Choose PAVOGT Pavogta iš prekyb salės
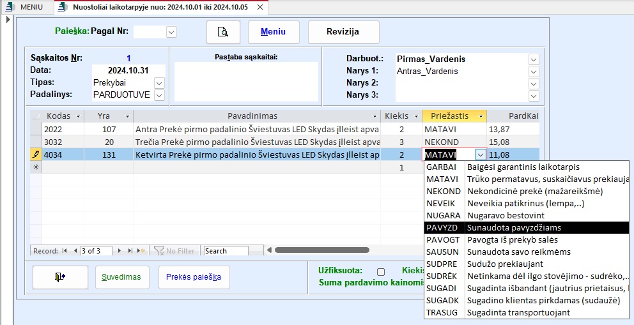 point(527,239)
